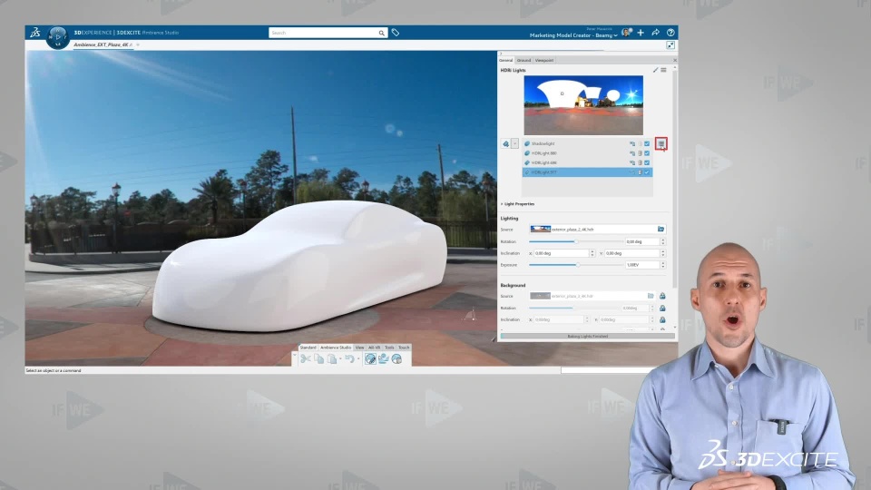Open the Touch toolbar tab
The width and height of the screenshot is (871, 490).
[404, 348]
